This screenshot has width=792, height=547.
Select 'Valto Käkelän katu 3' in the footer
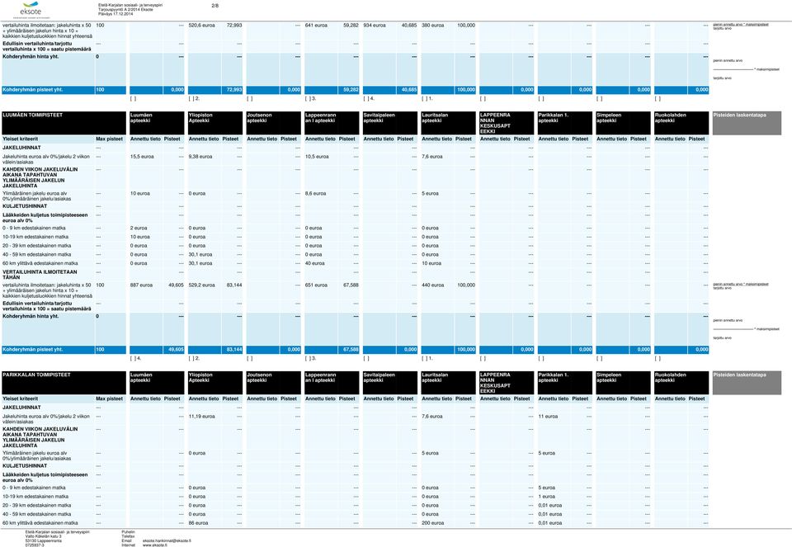tap(44, 536)
